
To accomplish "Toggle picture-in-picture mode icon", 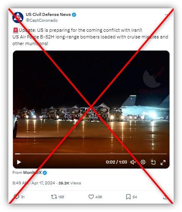I will (x=153, y=162).
